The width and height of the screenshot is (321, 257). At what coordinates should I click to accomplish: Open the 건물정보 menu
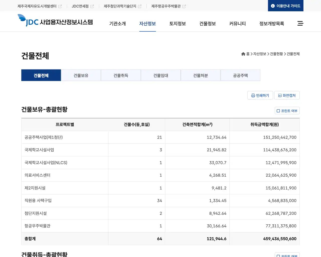(207, 24)
